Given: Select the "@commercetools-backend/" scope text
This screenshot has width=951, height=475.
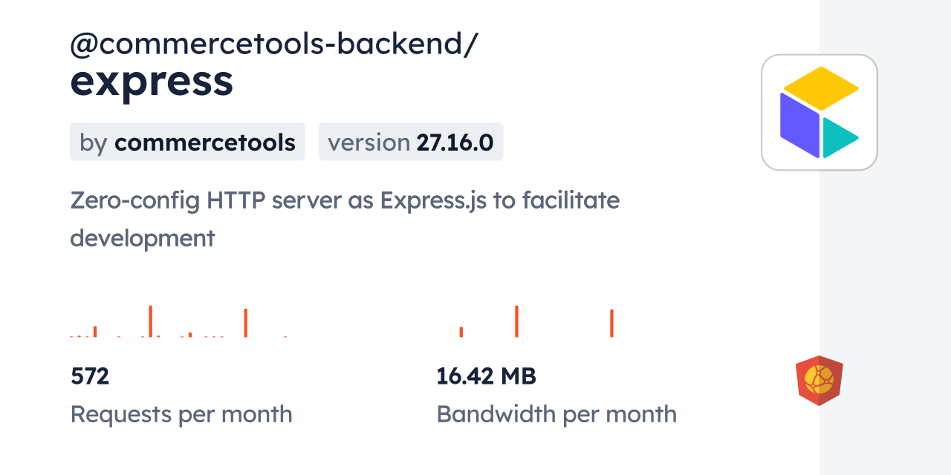Looking at the screenshot, I should [x=274, y=44].
